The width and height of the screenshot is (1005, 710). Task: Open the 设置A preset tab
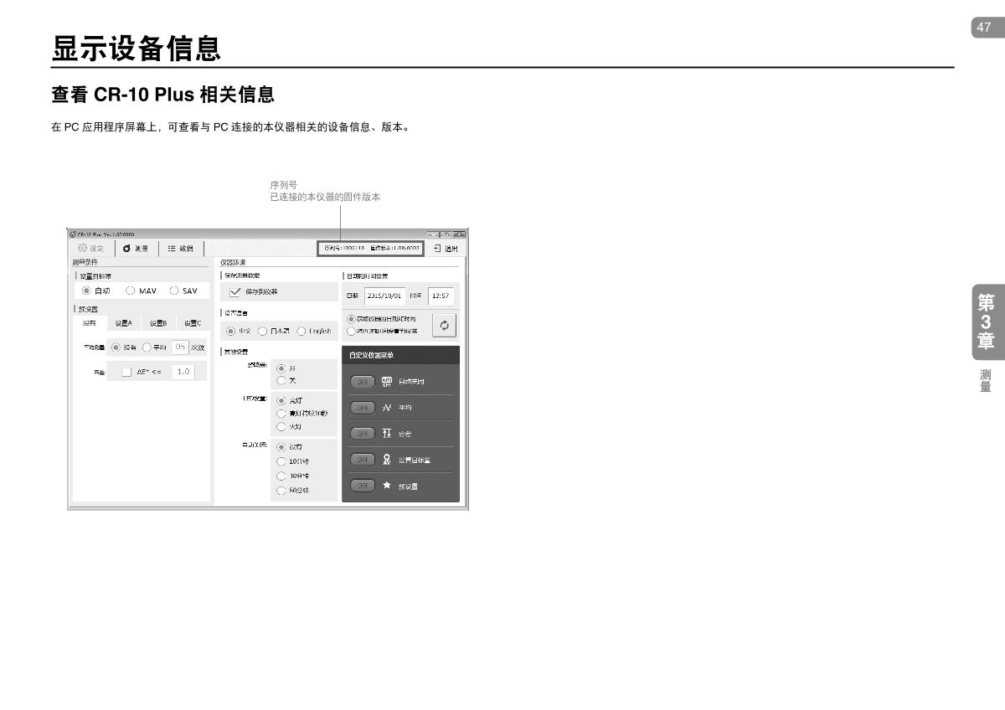123,323
